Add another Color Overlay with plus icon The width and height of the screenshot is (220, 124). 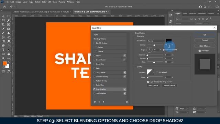[125, 72]
